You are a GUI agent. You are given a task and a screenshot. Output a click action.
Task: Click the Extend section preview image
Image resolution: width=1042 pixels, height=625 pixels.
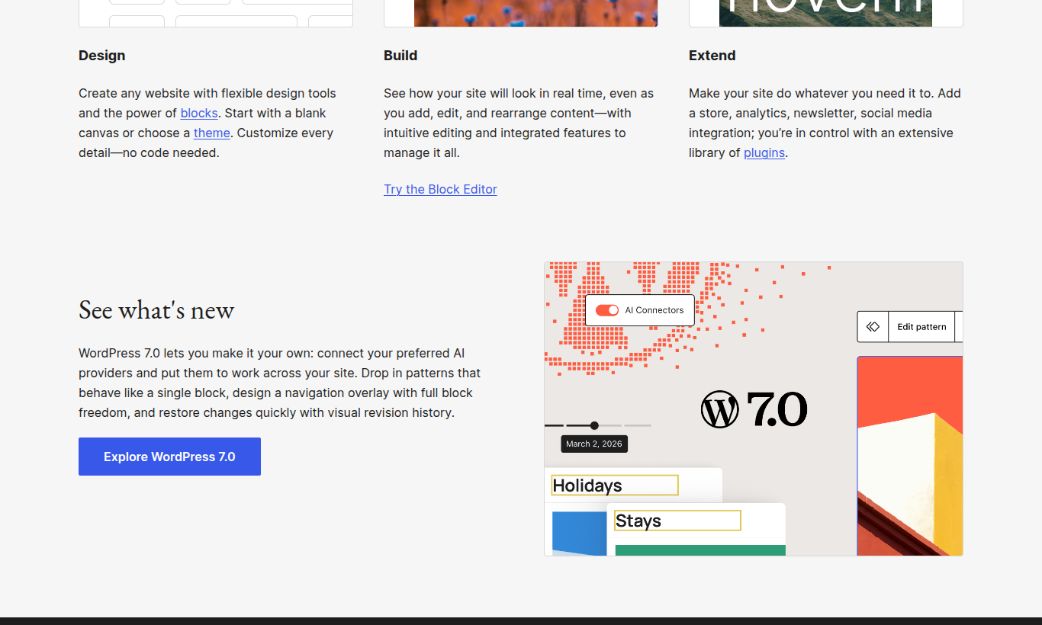[x=826, y=13]
